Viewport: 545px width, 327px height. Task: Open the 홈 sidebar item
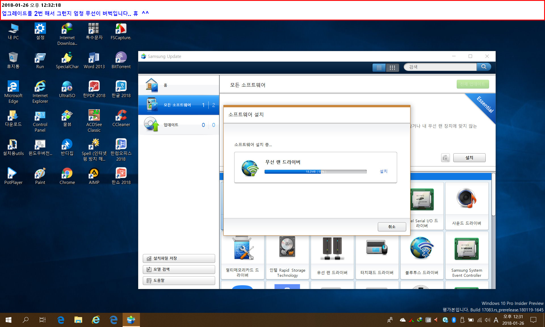tap(179, 85)
